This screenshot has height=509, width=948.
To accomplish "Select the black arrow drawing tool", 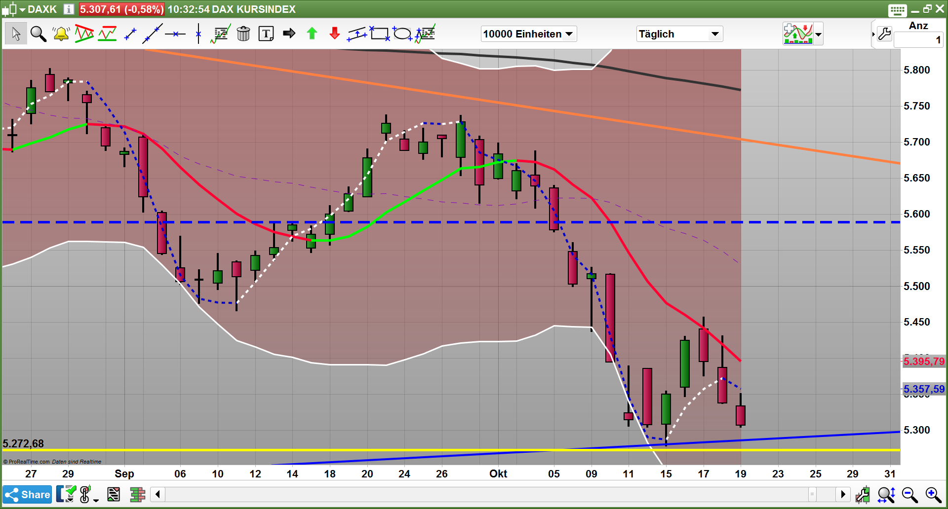I will (289, 33).
